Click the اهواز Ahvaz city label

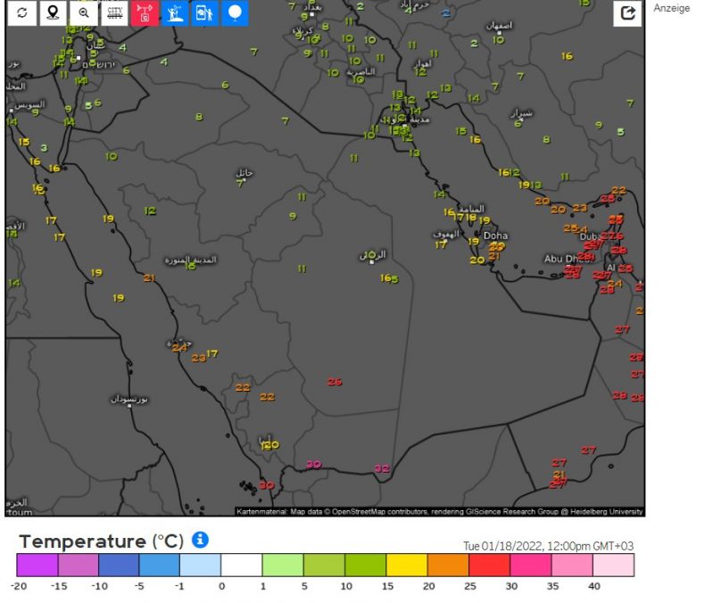coord(422,63)
